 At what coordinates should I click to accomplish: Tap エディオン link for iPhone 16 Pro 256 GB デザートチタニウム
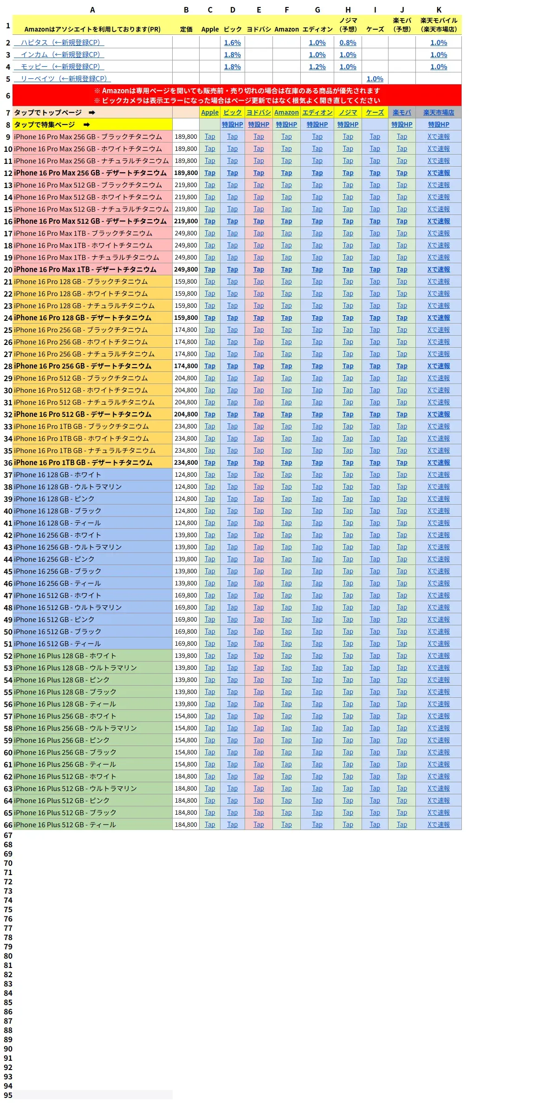pos(317,366)
